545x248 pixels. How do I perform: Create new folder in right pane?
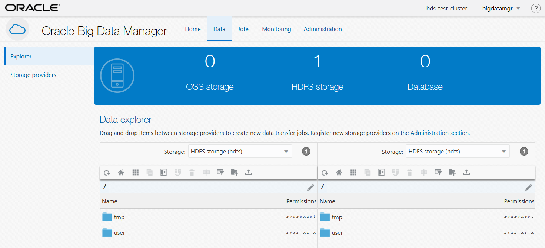[x=452, y=172]
